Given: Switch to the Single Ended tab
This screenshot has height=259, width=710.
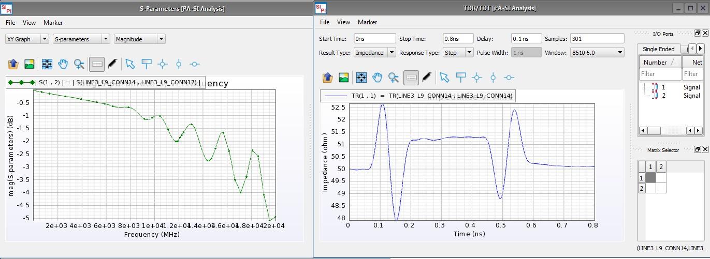Looking at the screenshot, I should coord(658,49).
